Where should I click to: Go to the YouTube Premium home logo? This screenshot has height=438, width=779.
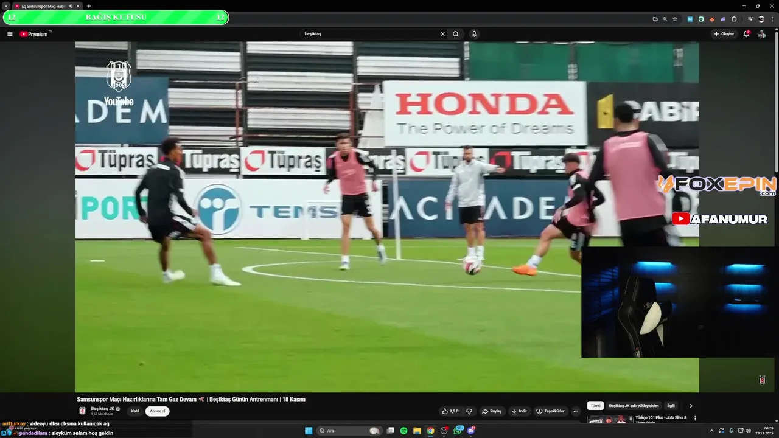tap(35, 34)
